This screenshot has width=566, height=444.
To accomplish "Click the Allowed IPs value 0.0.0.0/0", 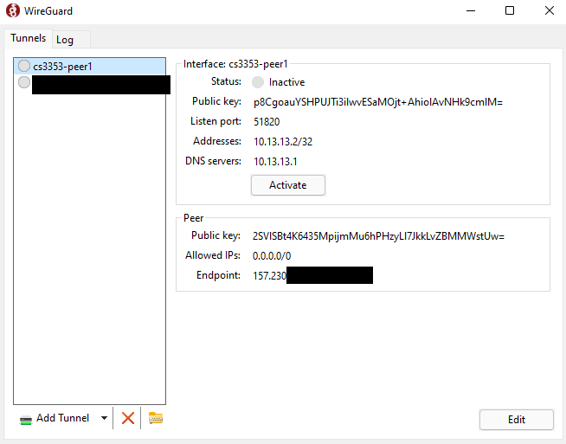I will coord(272,256).
